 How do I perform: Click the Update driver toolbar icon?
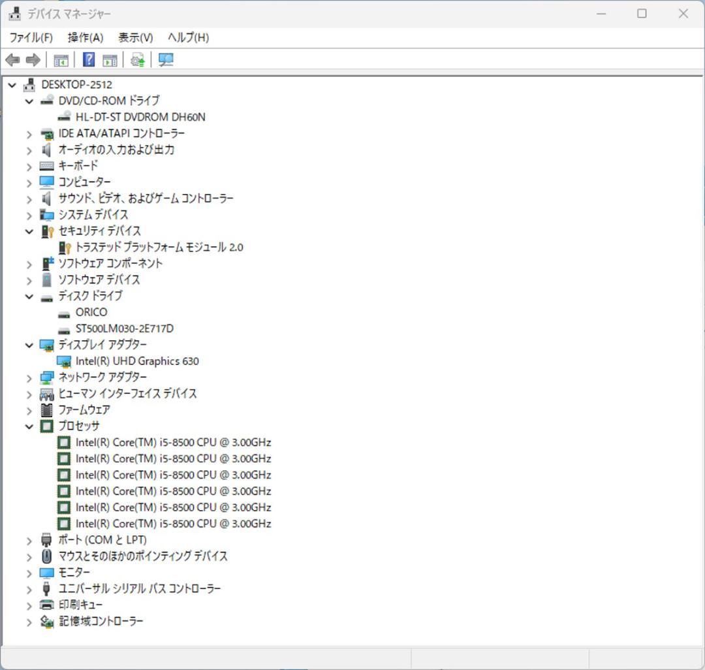pos(136,59)
